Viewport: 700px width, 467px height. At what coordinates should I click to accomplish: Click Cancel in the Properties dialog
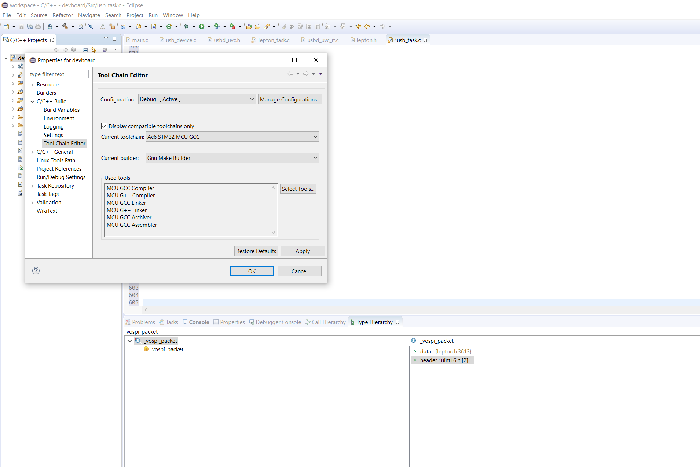point(300,271)
